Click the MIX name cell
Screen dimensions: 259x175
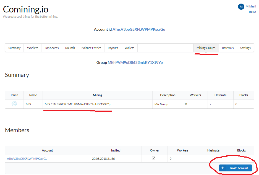(x=33, y=104)
